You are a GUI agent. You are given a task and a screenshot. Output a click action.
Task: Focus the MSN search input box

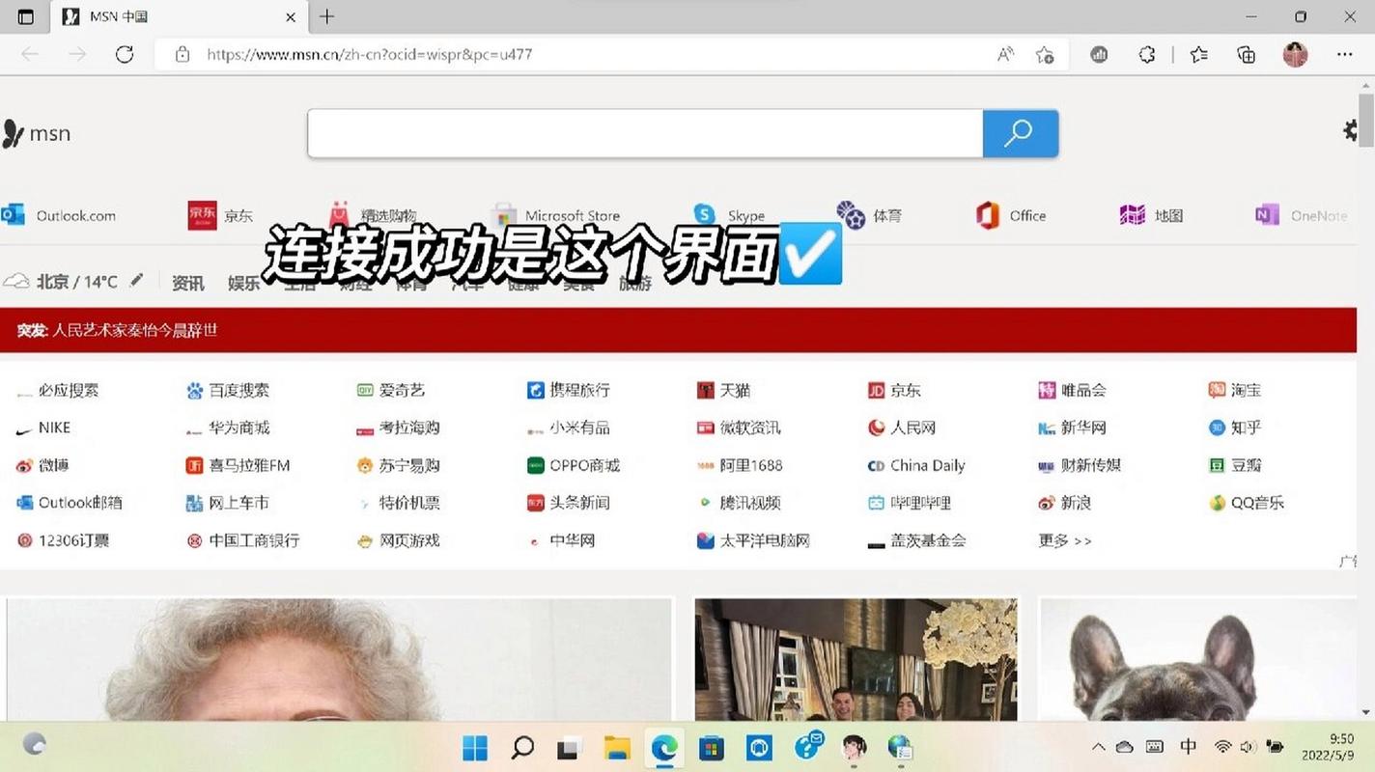click(x=645, y=133)
